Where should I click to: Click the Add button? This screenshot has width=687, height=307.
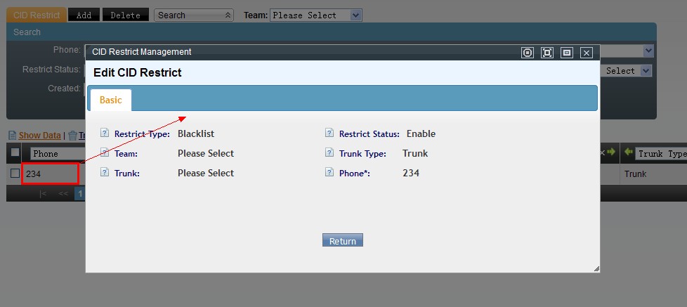(x=84, y=15)
